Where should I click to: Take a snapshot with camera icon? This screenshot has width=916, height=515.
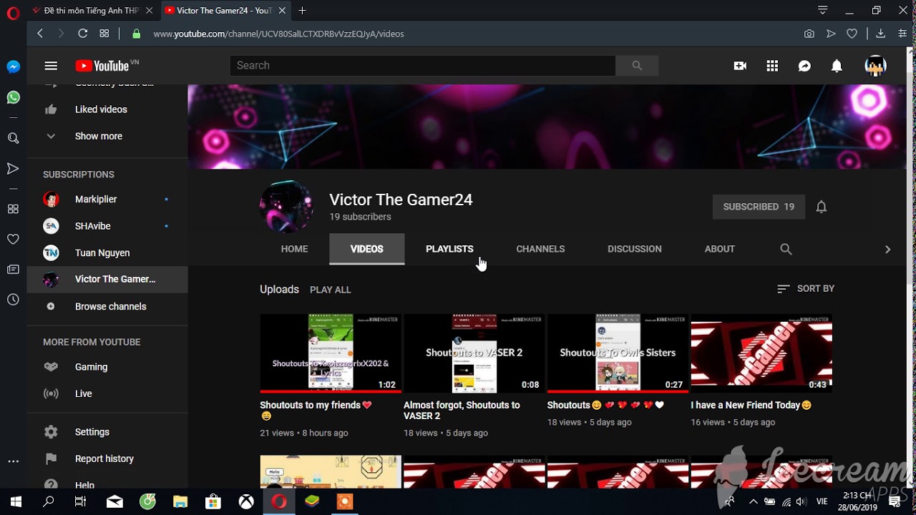pyautogui.click(x=809, y=34)
